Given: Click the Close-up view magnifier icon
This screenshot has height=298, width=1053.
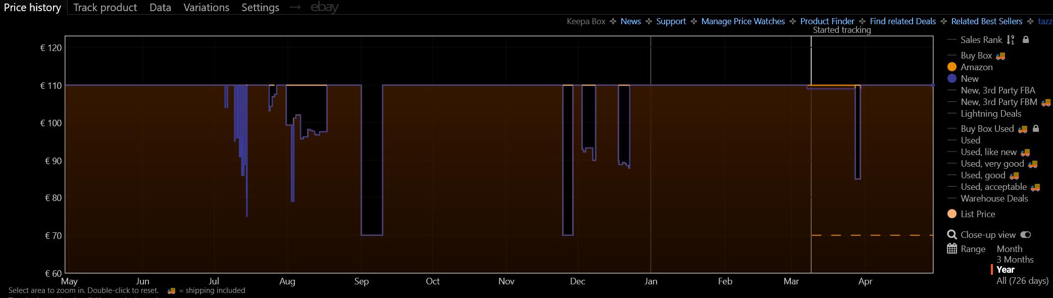Looking at the screenshot, I should tap(952, 235).
